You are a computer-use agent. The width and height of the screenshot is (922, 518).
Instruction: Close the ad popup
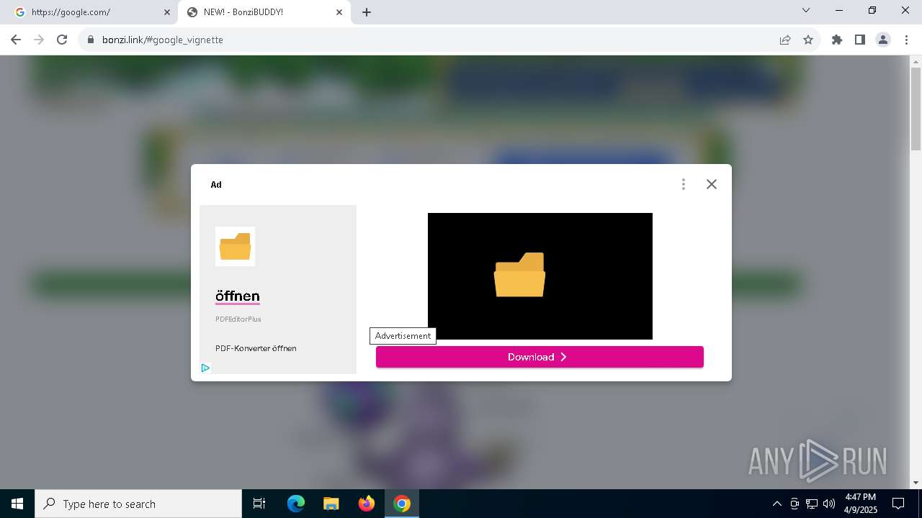click(712, 184)
